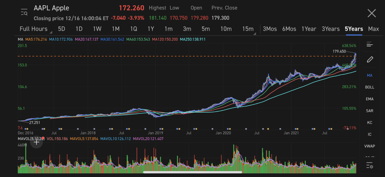Tap the horizontal scroll bar at bottom
Screen dimensions: 385x177
(x=192, y=172)
